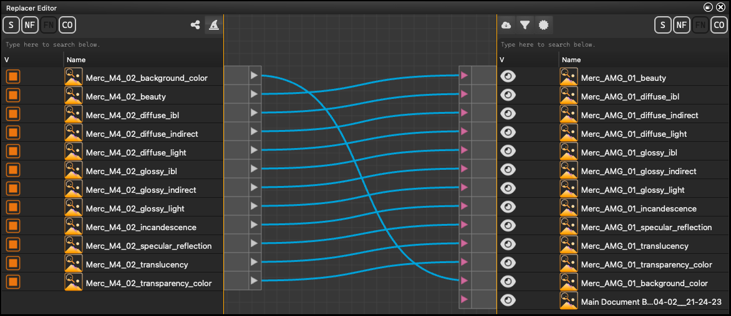Viewport: 731px width, 316px height.
Task: Sort by left panel Name column header
Action: pyautogui.click(x=143, y=60)
